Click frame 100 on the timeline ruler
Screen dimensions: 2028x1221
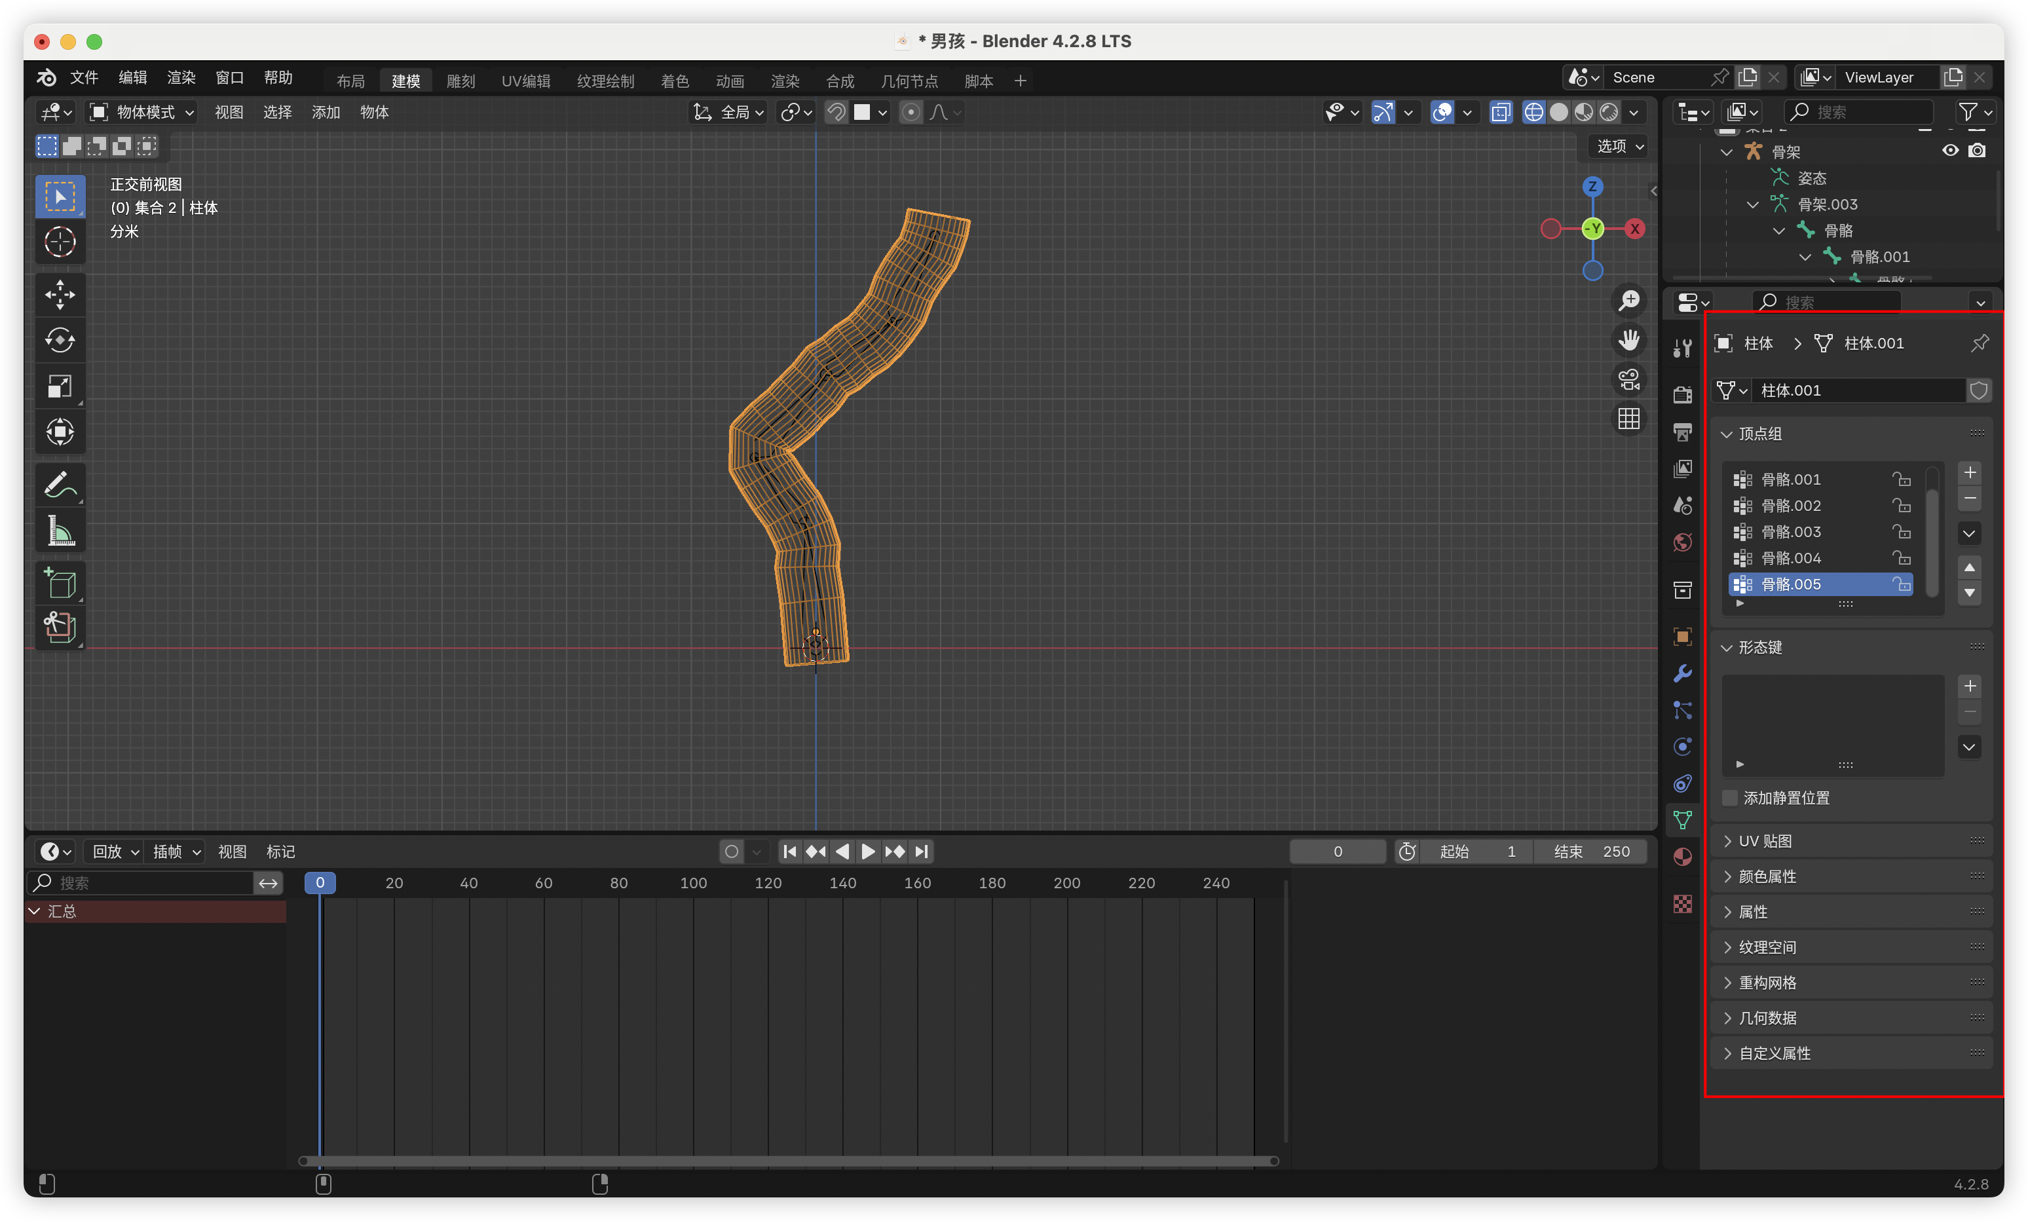(693, 883)
